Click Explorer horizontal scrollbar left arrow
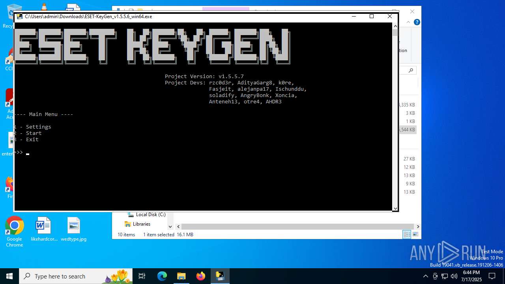 click(178, 226)
